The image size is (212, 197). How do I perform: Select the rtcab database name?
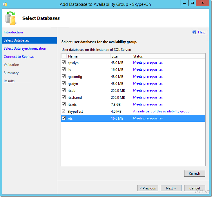pos(71,91)
